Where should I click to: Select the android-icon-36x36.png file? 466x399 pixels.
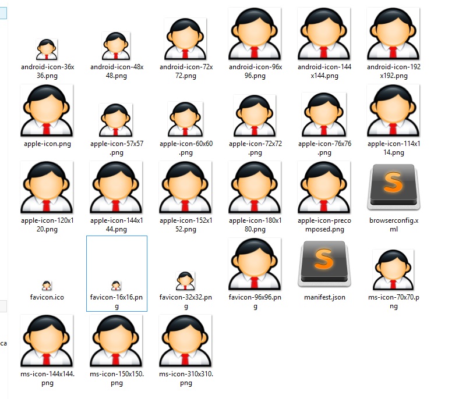pos(47,50)
